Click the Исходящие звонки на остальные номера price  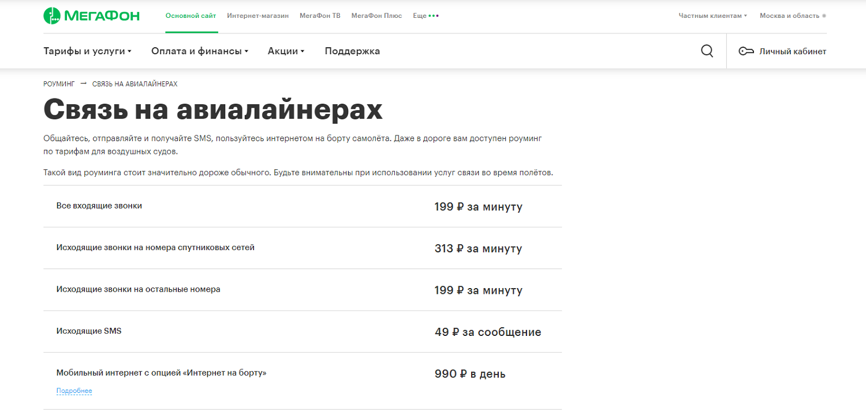(478, 290)
